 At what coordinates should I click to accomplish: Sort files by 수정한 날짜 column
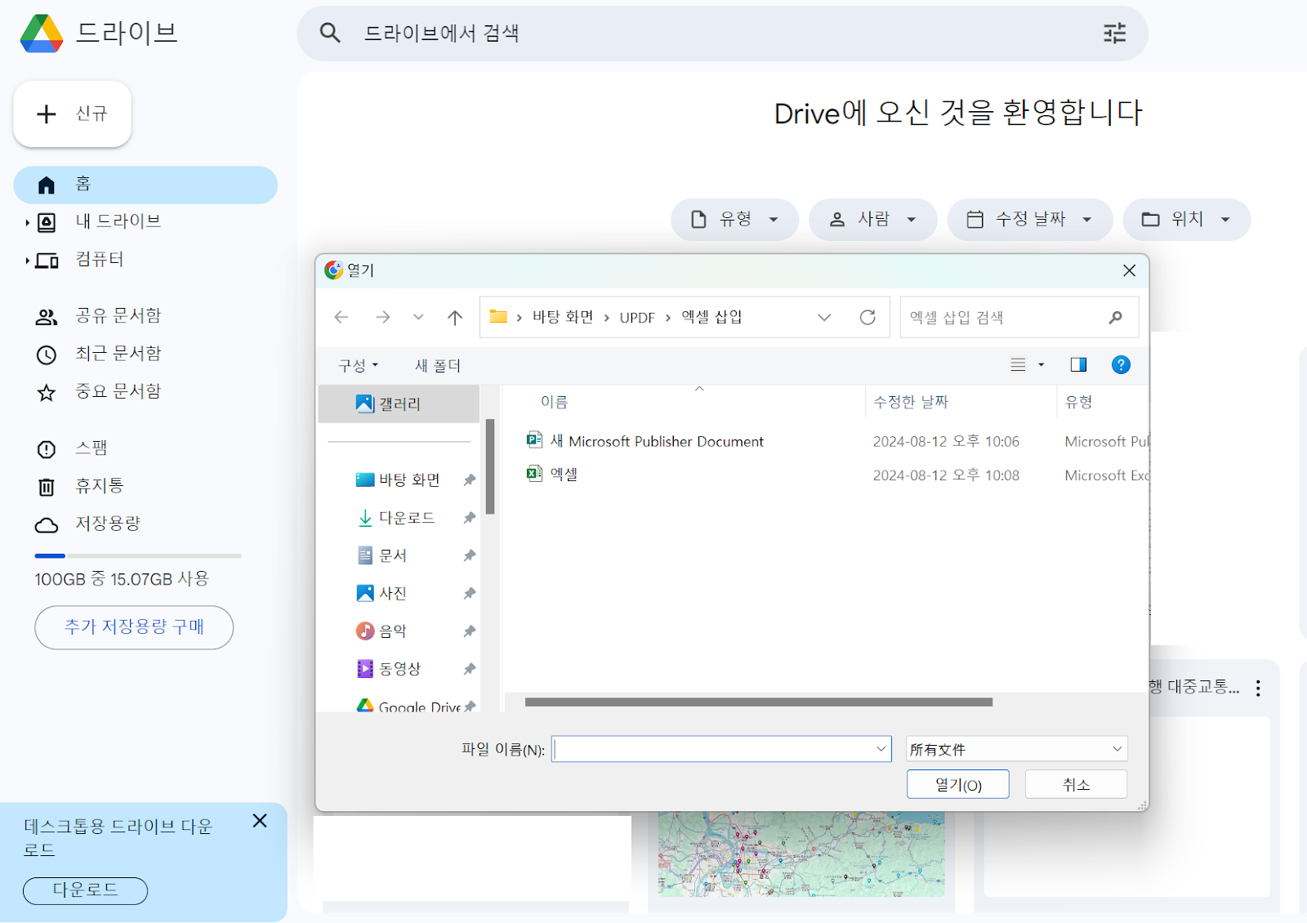coord(911,403)
